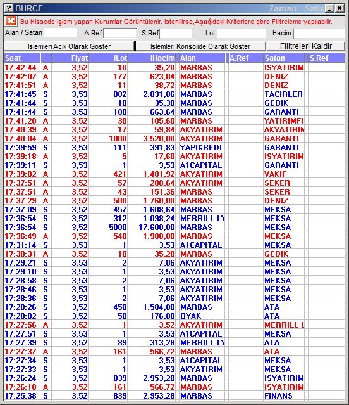The image size is (349, 405).
Task: Click seller ATA in the 17:27:37 row
Action: coord(272,351)
